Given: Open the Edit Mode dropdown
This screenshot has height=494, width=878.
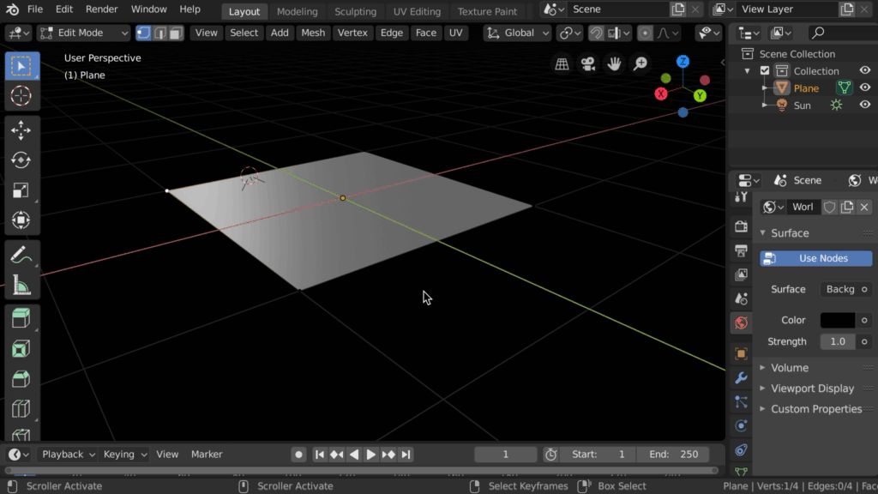Looking at the screenshot, I should click(84, 33).
